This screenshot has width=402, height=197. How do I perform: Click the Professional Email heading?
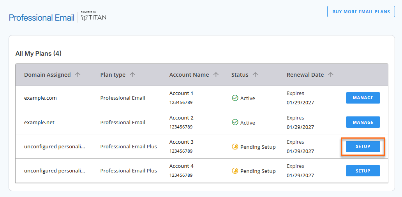[42, 18]
